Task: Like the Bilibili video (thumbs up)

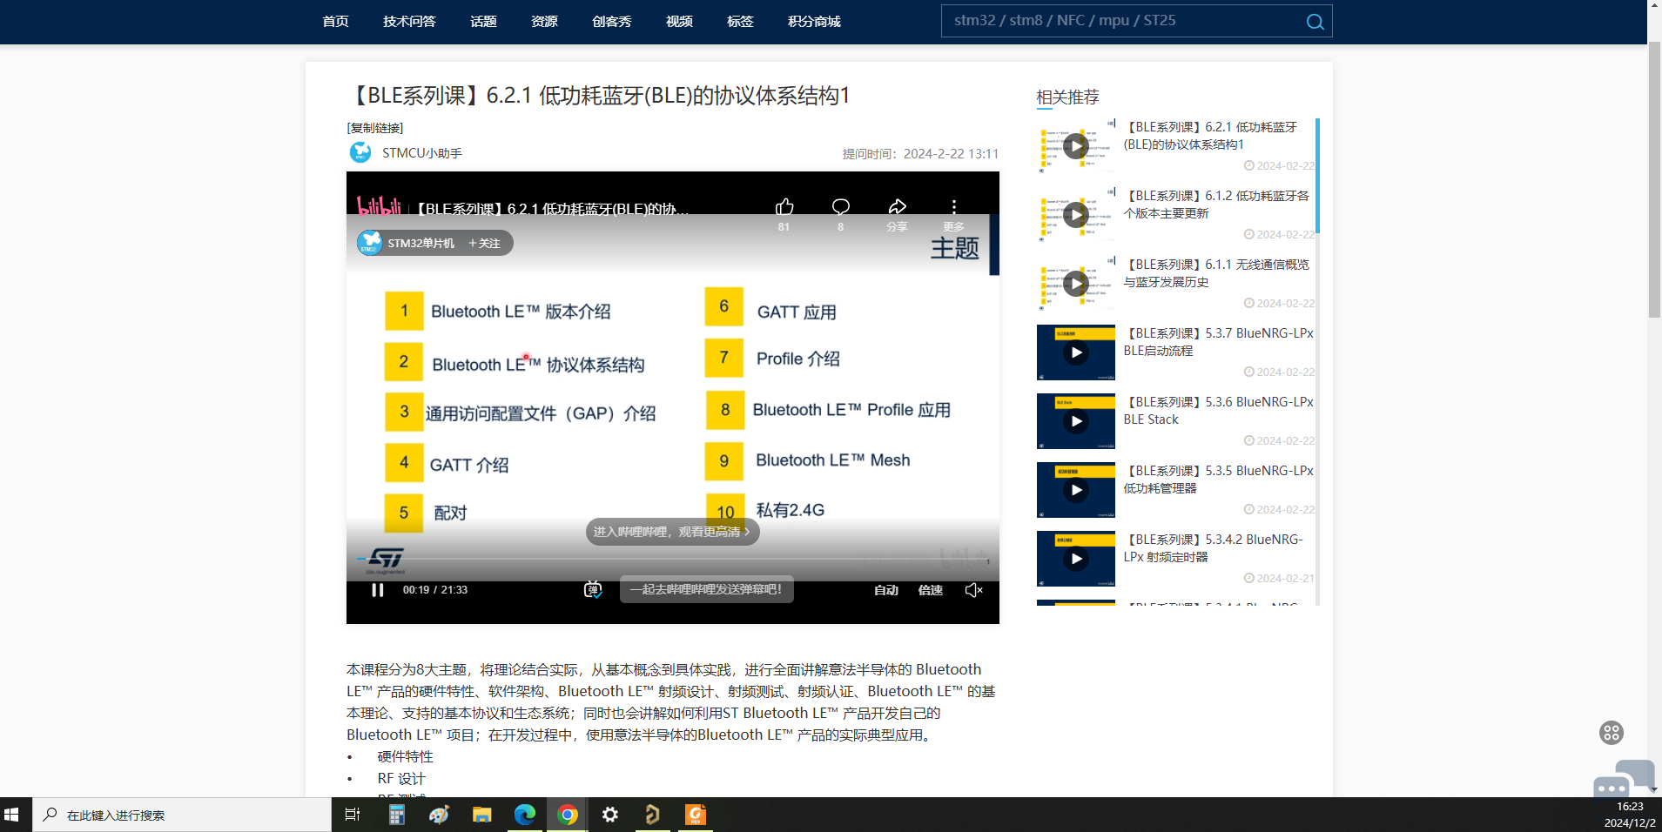Action: pos(784,207)
